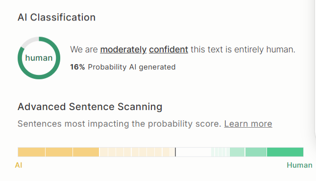Viewport: 316px width, 181px height.
Task: Click the darkest green rightmost bar segment
Action: (x=285, y=152)
